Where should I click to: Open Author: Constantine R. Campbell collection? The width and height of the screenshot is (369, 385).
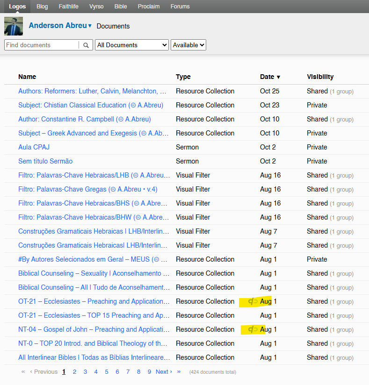click(x=85, y=119)
